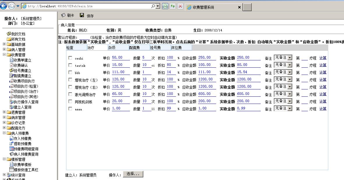Open 收费单模板 icon
Image resolution: width=344 pixels, height=180 pixels.
12,165
